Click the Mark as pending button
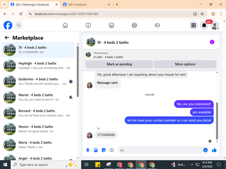The width and height of the screenshot is (226, 169). click(x=119, y=64)
